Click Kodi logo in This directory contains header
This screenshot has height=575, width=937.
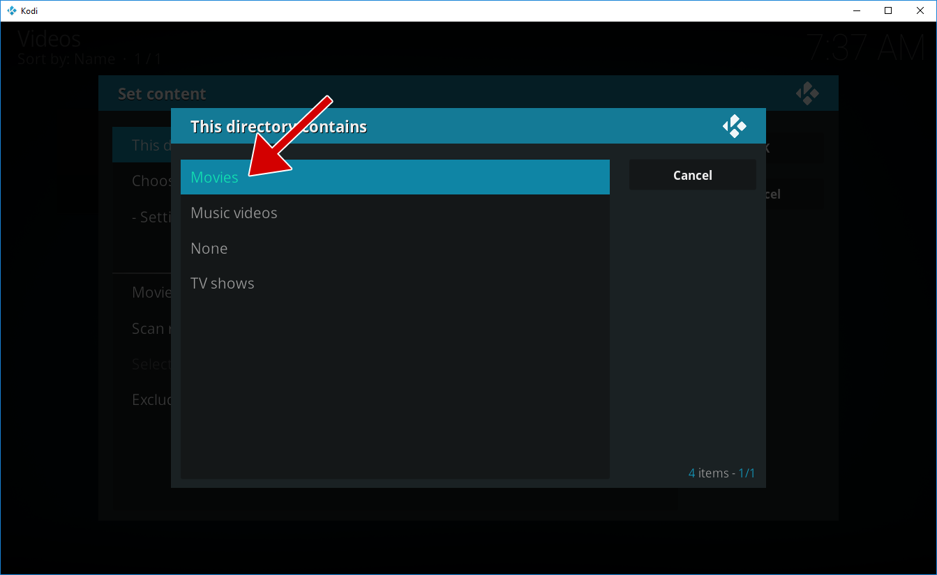734,126
